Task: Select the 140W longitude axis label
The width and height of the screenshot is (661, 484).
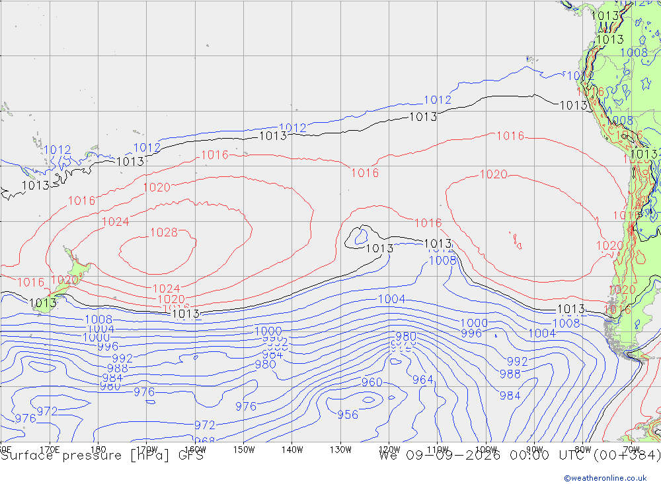Action: tap(292, 450)
